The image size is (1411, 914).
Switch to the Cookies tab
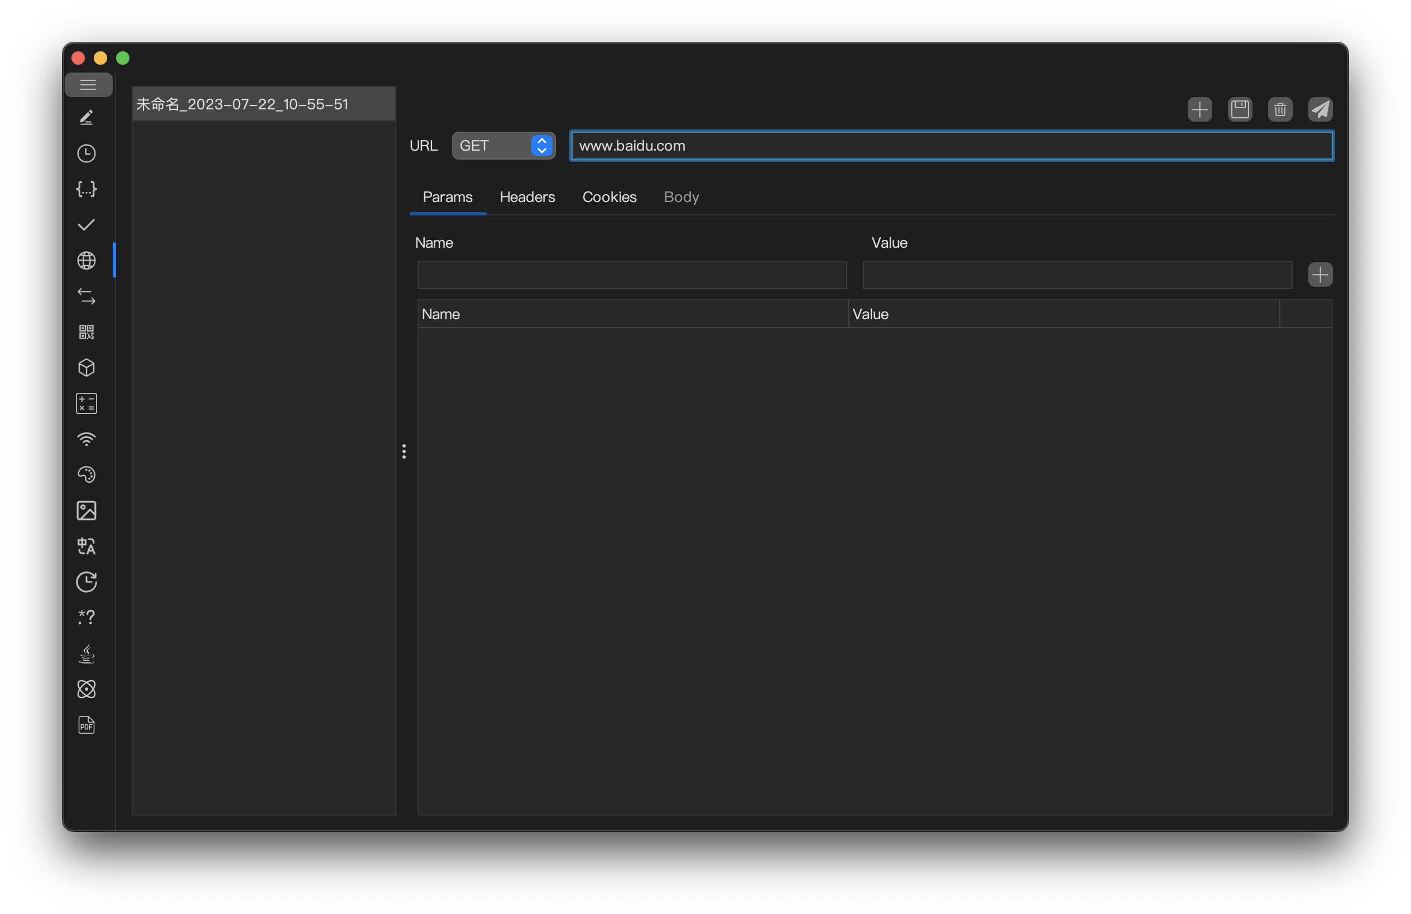(609, 197)
